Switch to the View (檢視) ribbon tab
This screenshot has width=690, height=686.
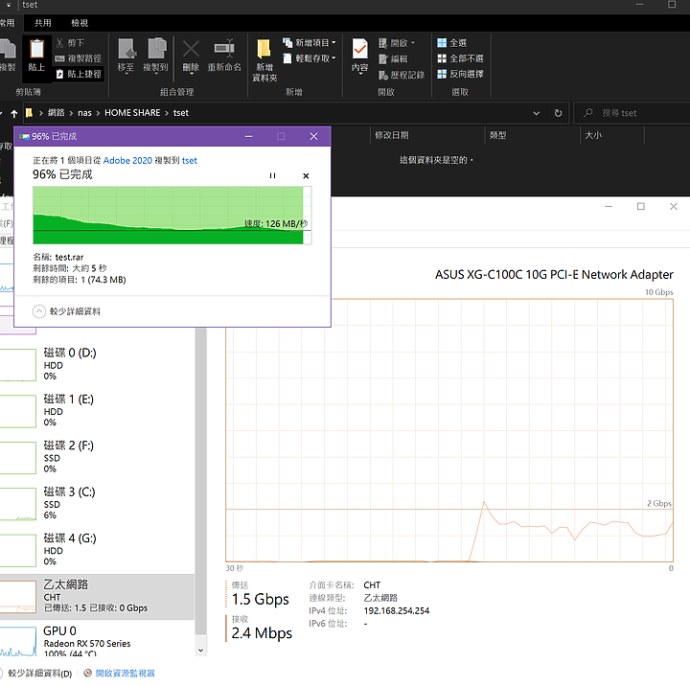[80, 23]
